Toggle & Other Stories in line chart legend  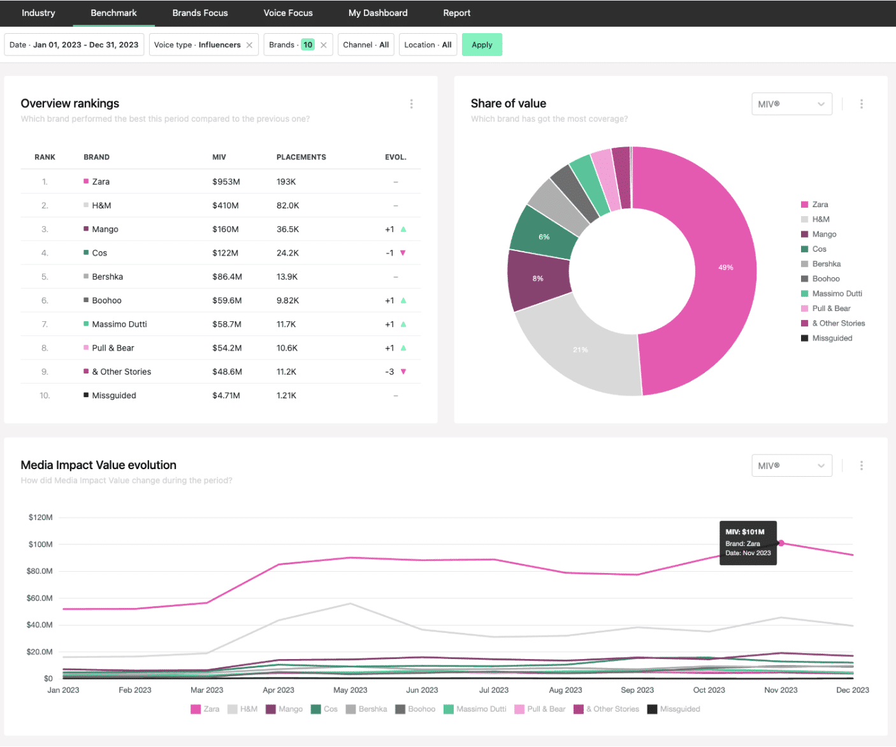(606, 709)
